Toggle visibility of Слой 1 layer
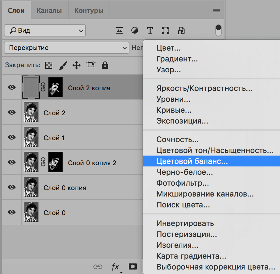Viewport: 280px width, 274px height. 12,137
